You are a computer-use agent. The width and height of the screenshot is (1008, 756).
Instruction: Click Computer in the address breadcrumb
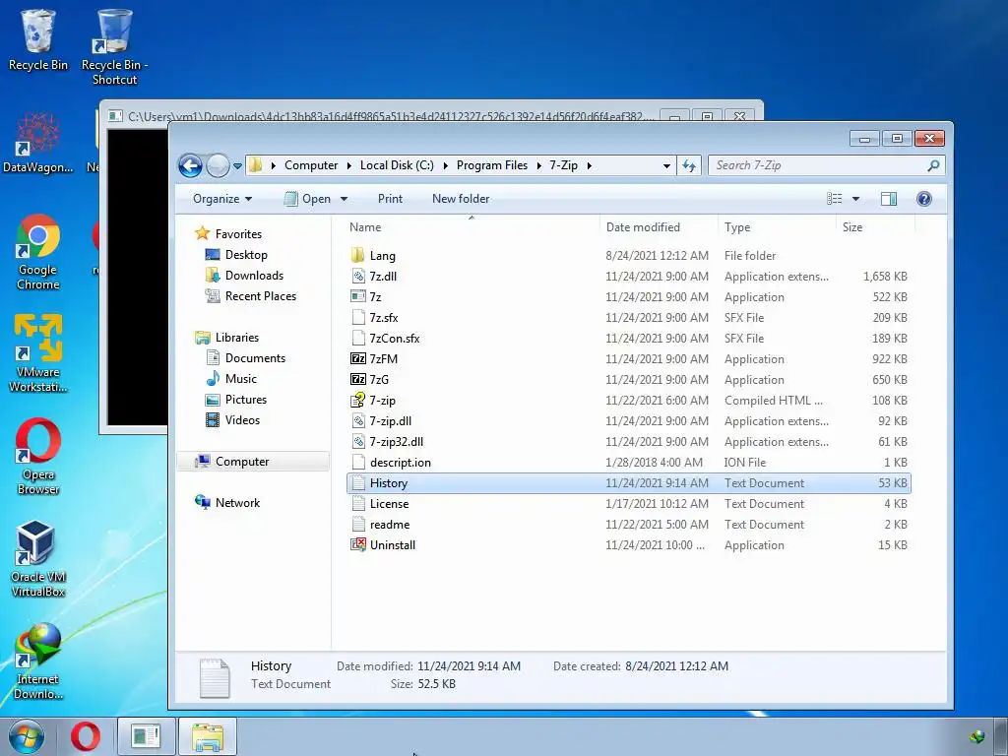coord(311,165)
